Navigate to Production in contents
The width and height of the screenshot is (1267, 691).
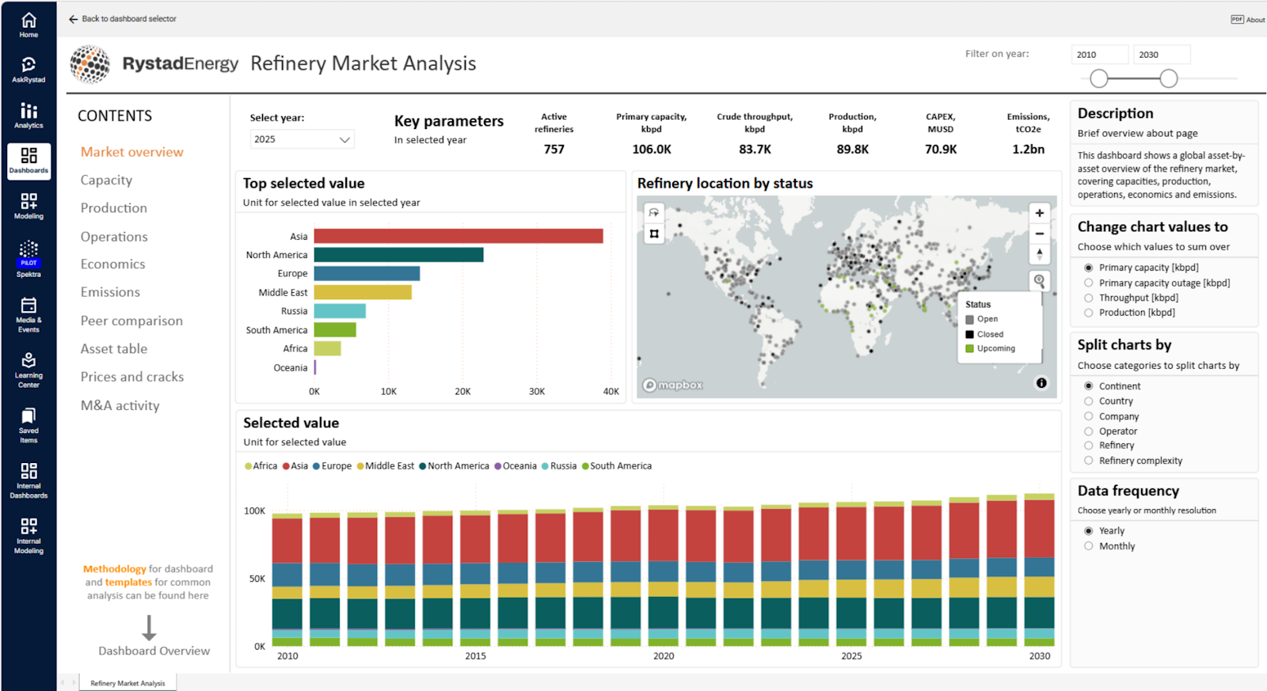click(x=114, y=208)
